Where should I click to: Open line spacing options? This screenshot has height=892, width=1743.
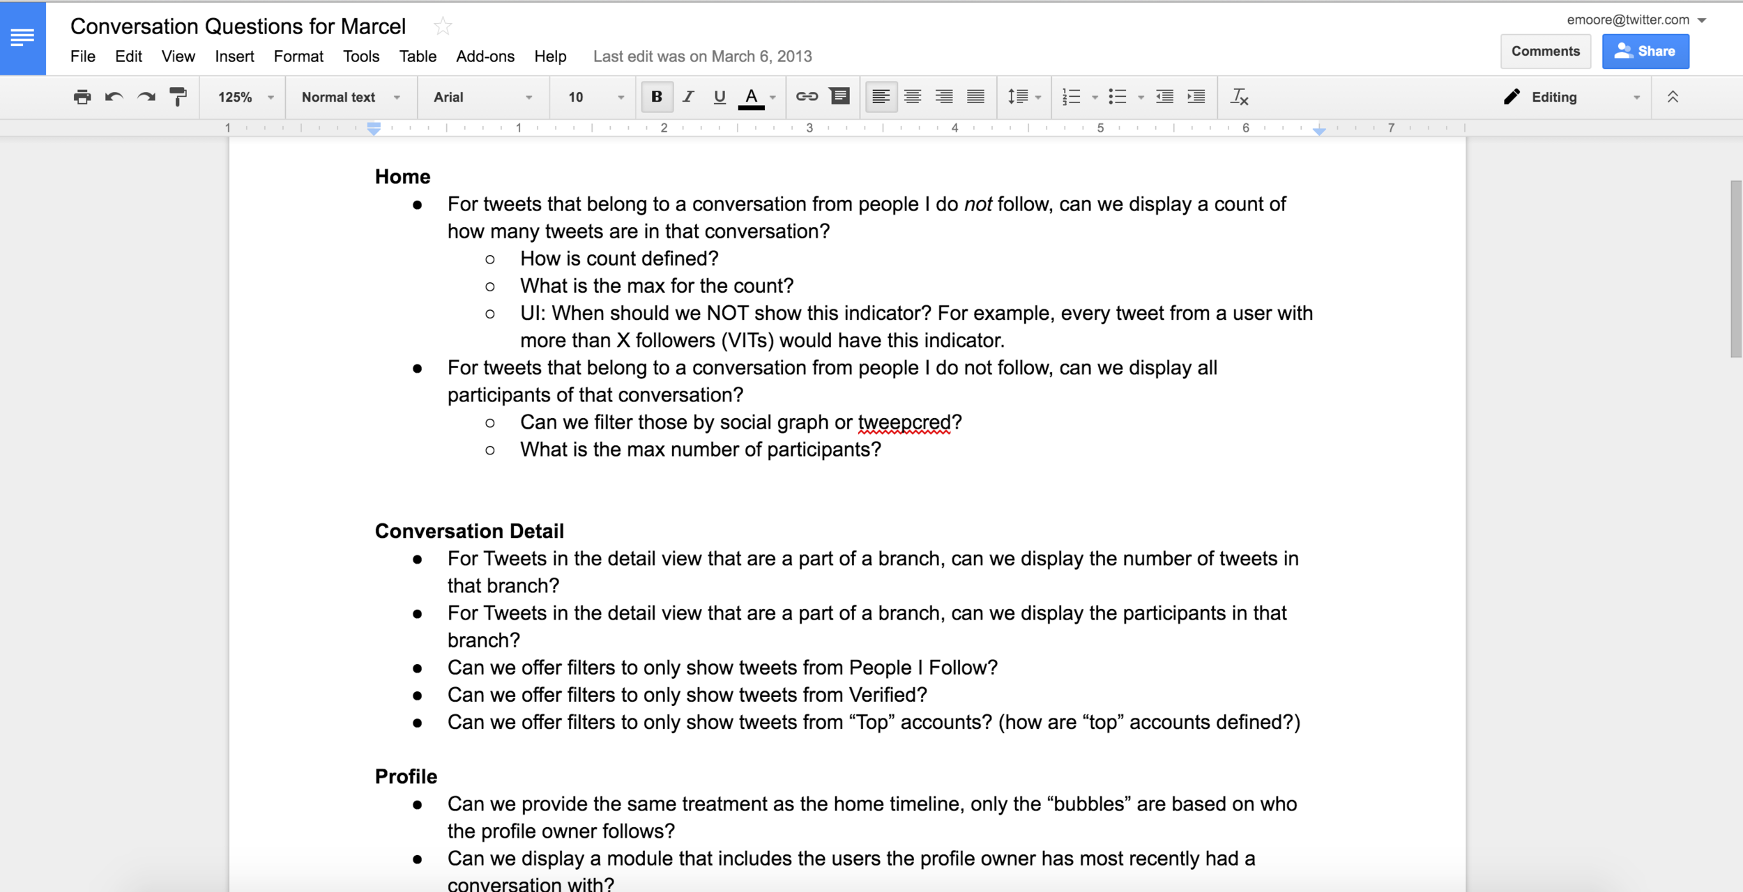[x=1024, y=97]
